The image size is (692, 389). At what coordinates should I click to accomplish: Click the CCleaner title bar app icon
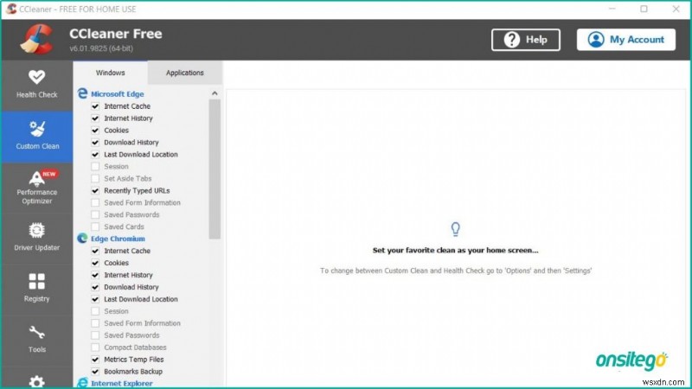11,9
